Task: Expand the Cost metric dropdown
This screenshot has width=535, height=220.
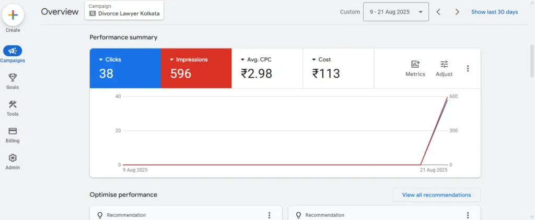Action: 314,60
